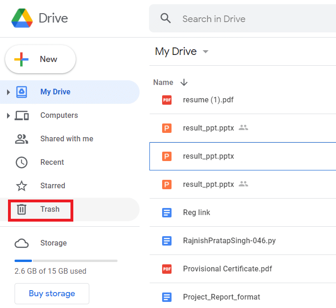This screenshot has height=308, width=336.
Task: Click the Recent clock icon
Action: coord(22,162)
